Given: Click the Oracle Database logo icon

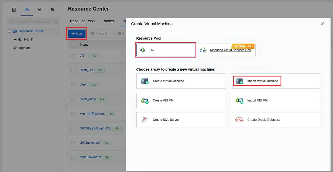Looking at the screenshot, I should [x=239, y=120].
